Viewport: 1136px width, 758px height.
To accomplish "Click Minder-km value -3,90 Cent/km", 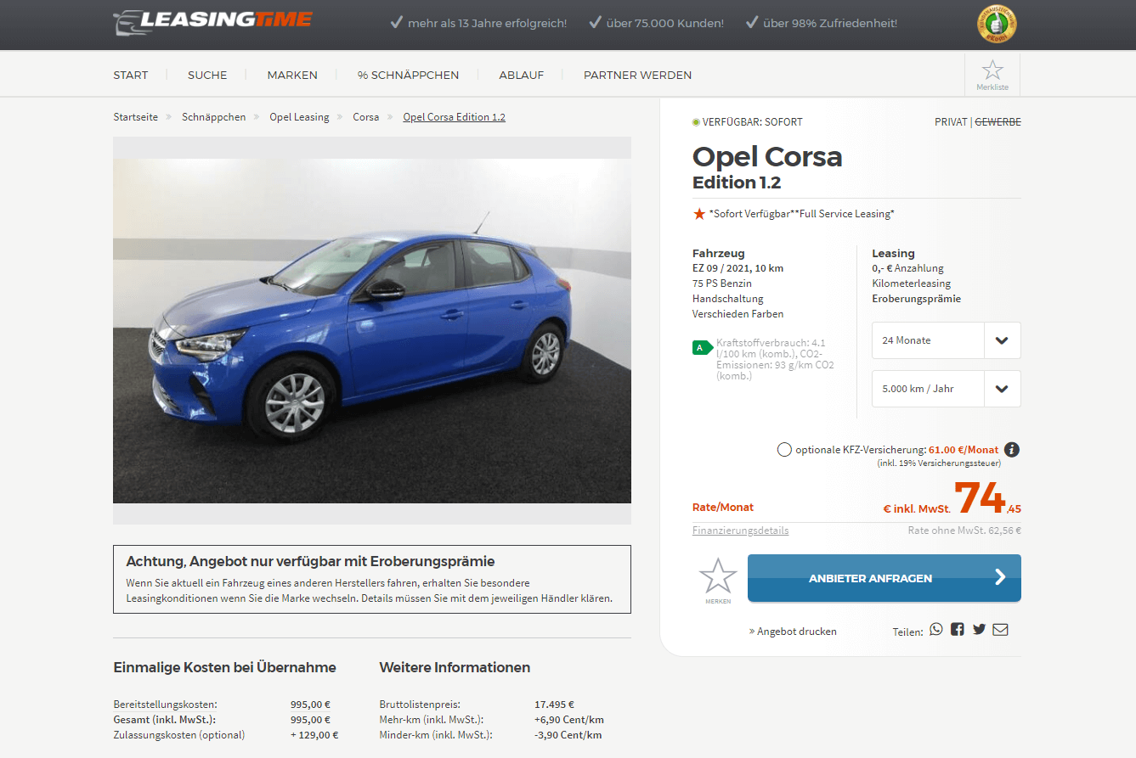I will 568,735.
